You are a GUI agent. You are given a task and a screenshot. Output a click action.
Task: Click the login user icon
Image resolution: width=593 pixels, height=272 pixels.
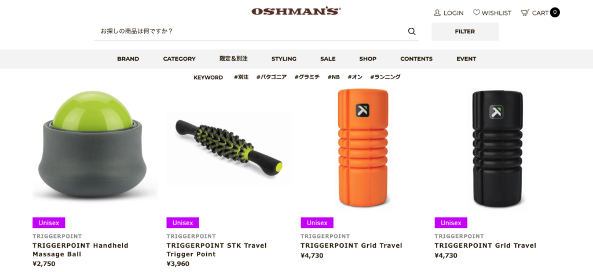click(437, 13)
